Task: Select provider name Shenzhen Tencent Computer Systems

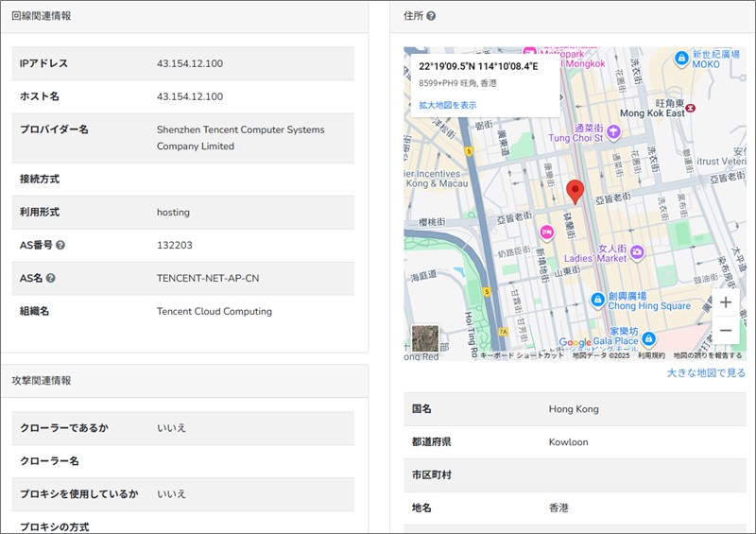Action: pyautogui.click(x=241, y=138)
